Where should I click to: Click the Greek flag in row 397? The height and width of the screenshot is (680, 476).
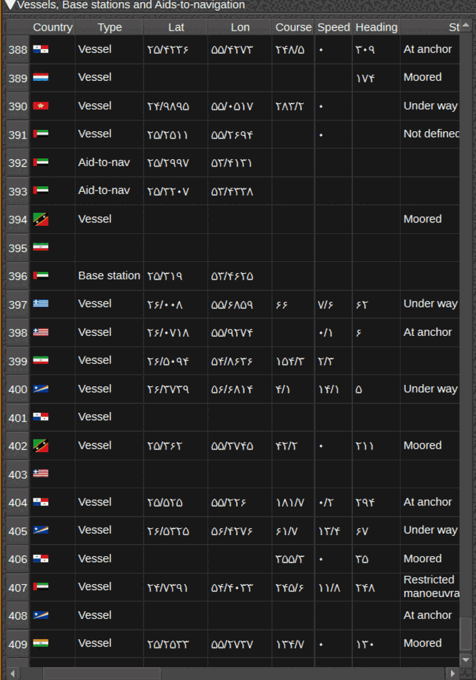coord(41,303)
